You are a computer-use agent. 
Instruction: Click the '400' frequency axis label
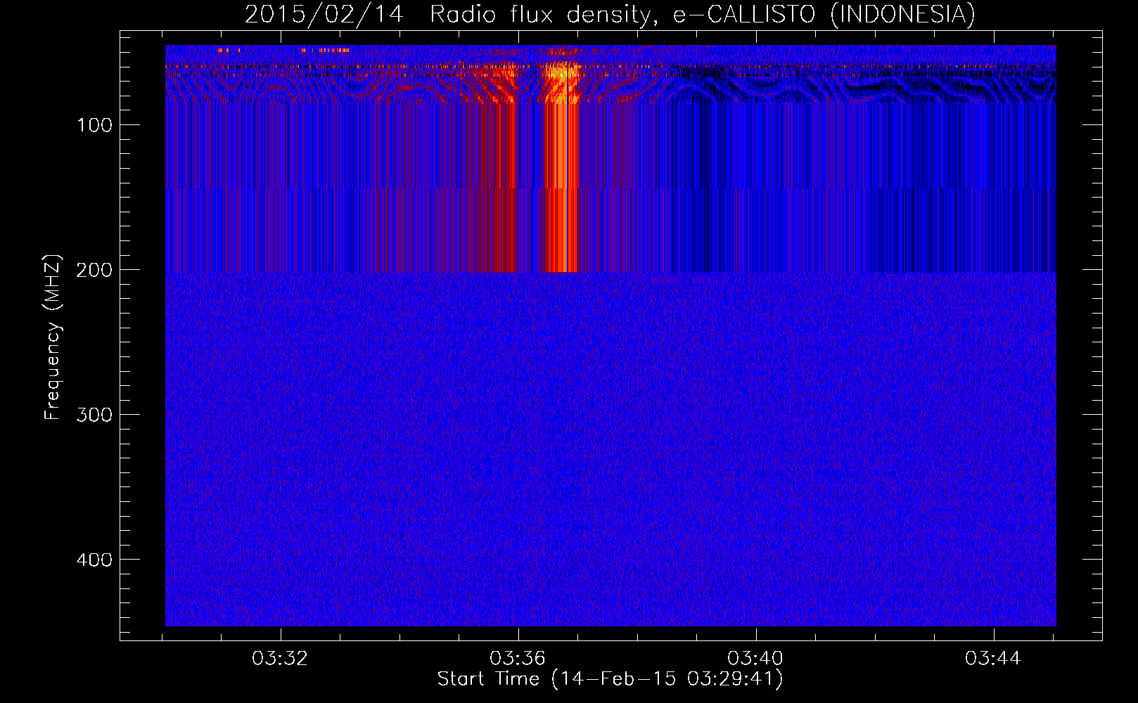pyautogui.click(x=95, y=560)
